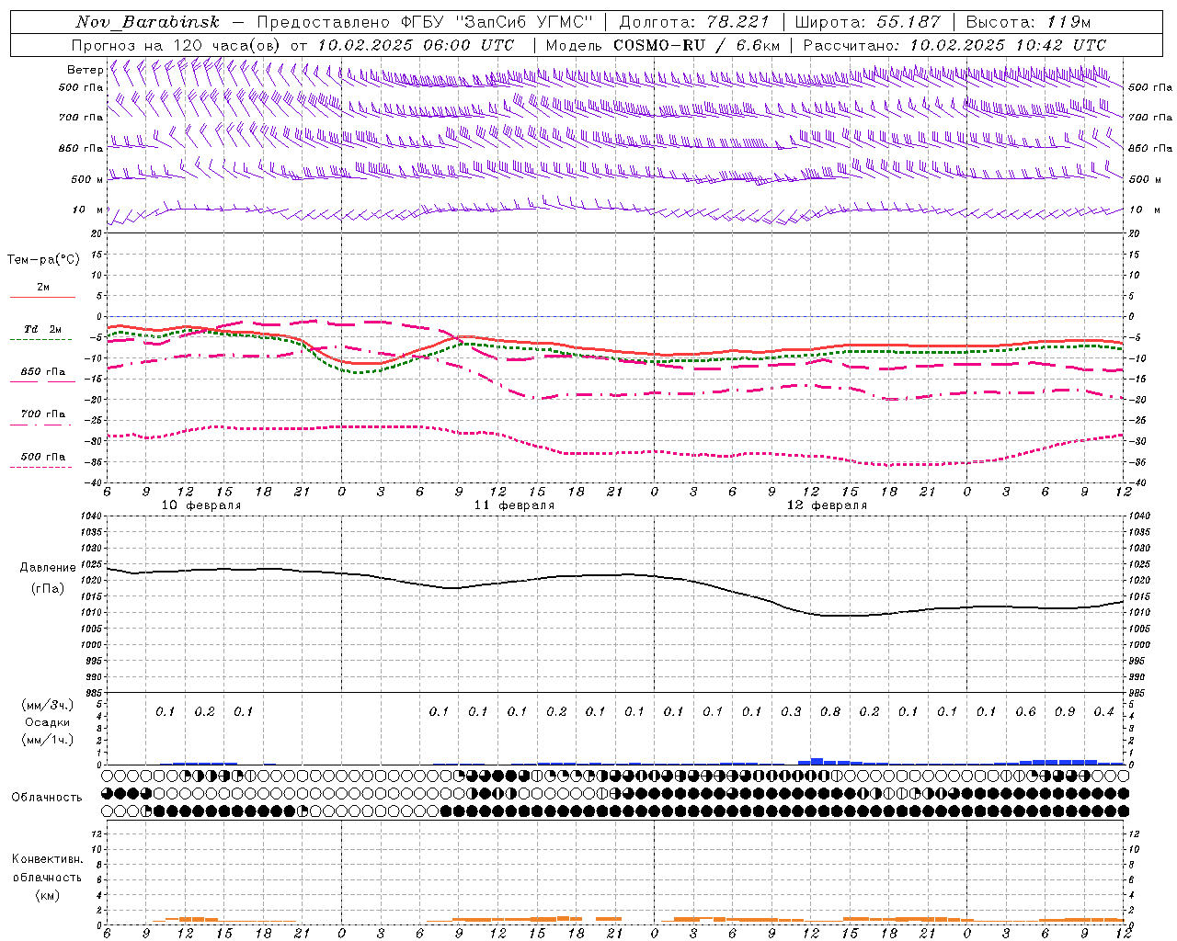Click the Рассчитано: 10.02.2025 10:42 UTC timestamp

point(954,45)
